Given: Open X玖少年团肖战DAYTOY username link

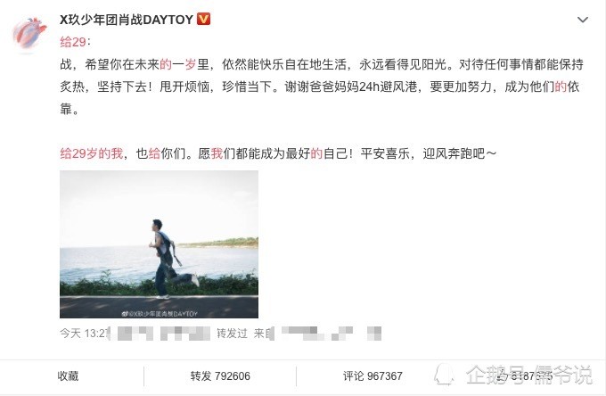Looking at the screenshot, I should (x=126, y=20).
